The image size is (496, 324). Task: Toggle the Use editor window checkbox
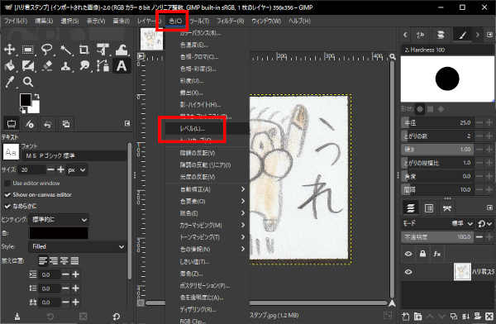pos(7,183)
